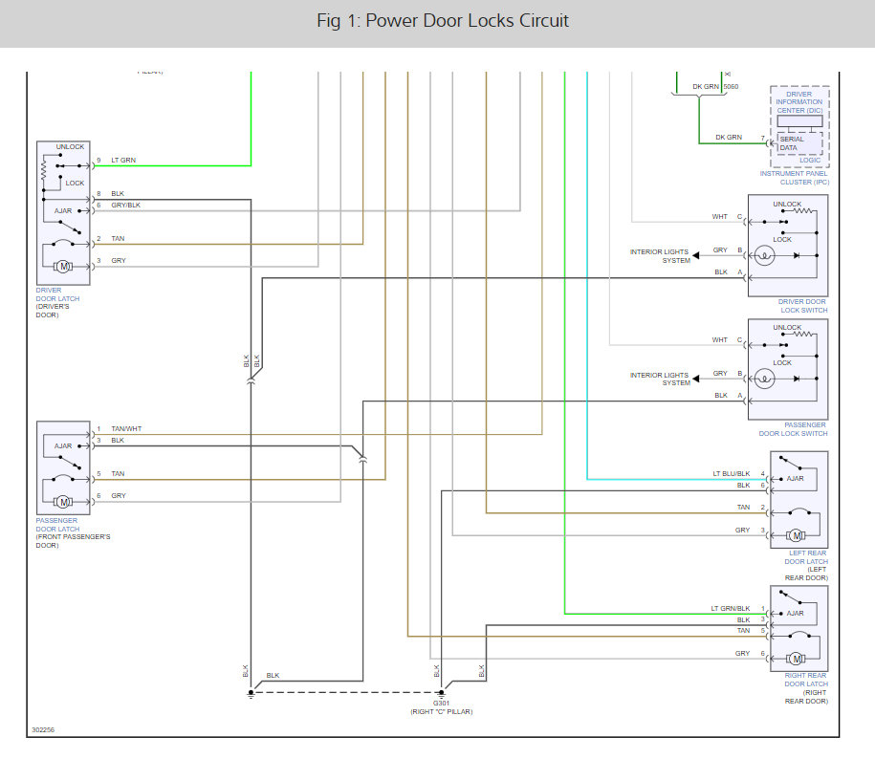Click the LT GRN/BLK wire label
Image resolution: width=875 pixels, height=759 pixels.
pyautogui.click(x=731, y=608)
